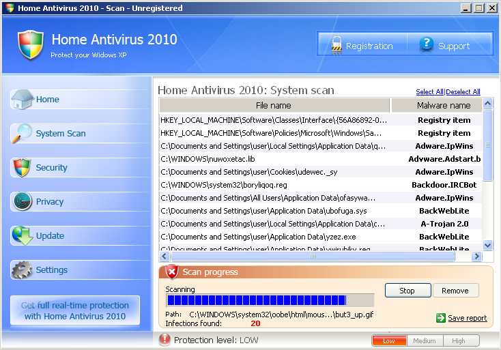This screenshot has height=350, width=501.
Task: Click the padlock Registration icon
Action: 337,45
